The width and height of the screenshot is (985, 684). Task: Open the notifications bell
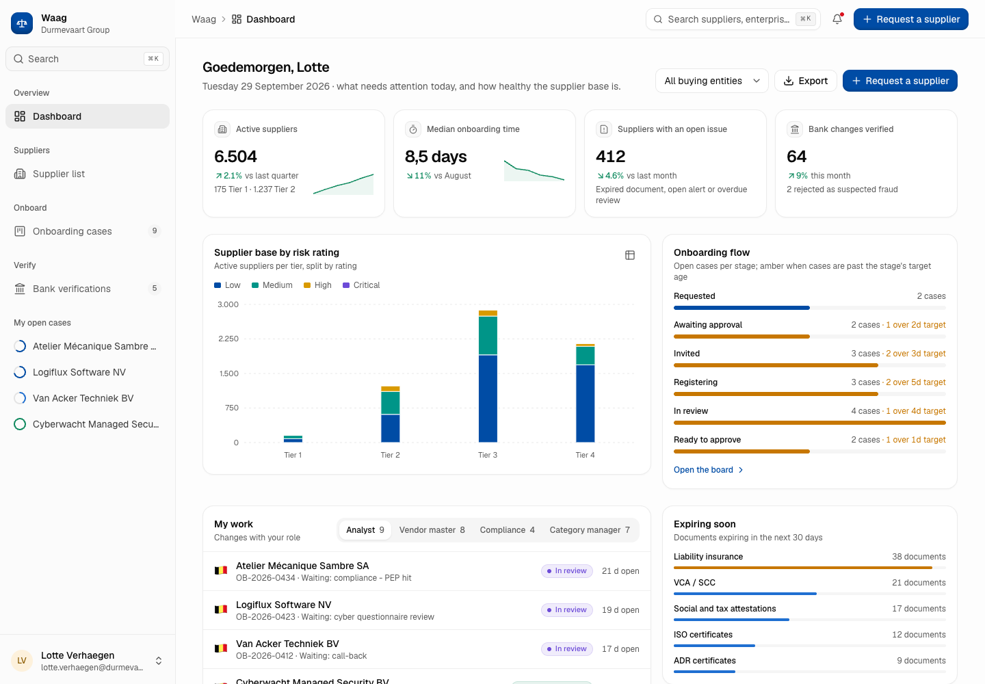click(837, 19)
